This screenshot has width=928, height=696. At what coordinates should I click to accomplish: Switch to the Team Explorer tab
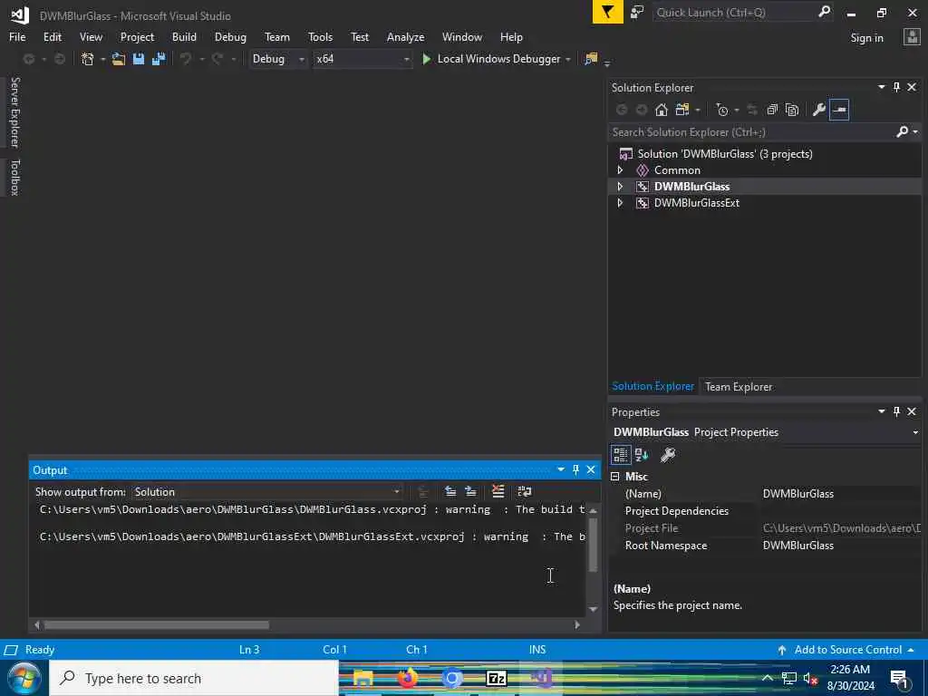(738, 386)
